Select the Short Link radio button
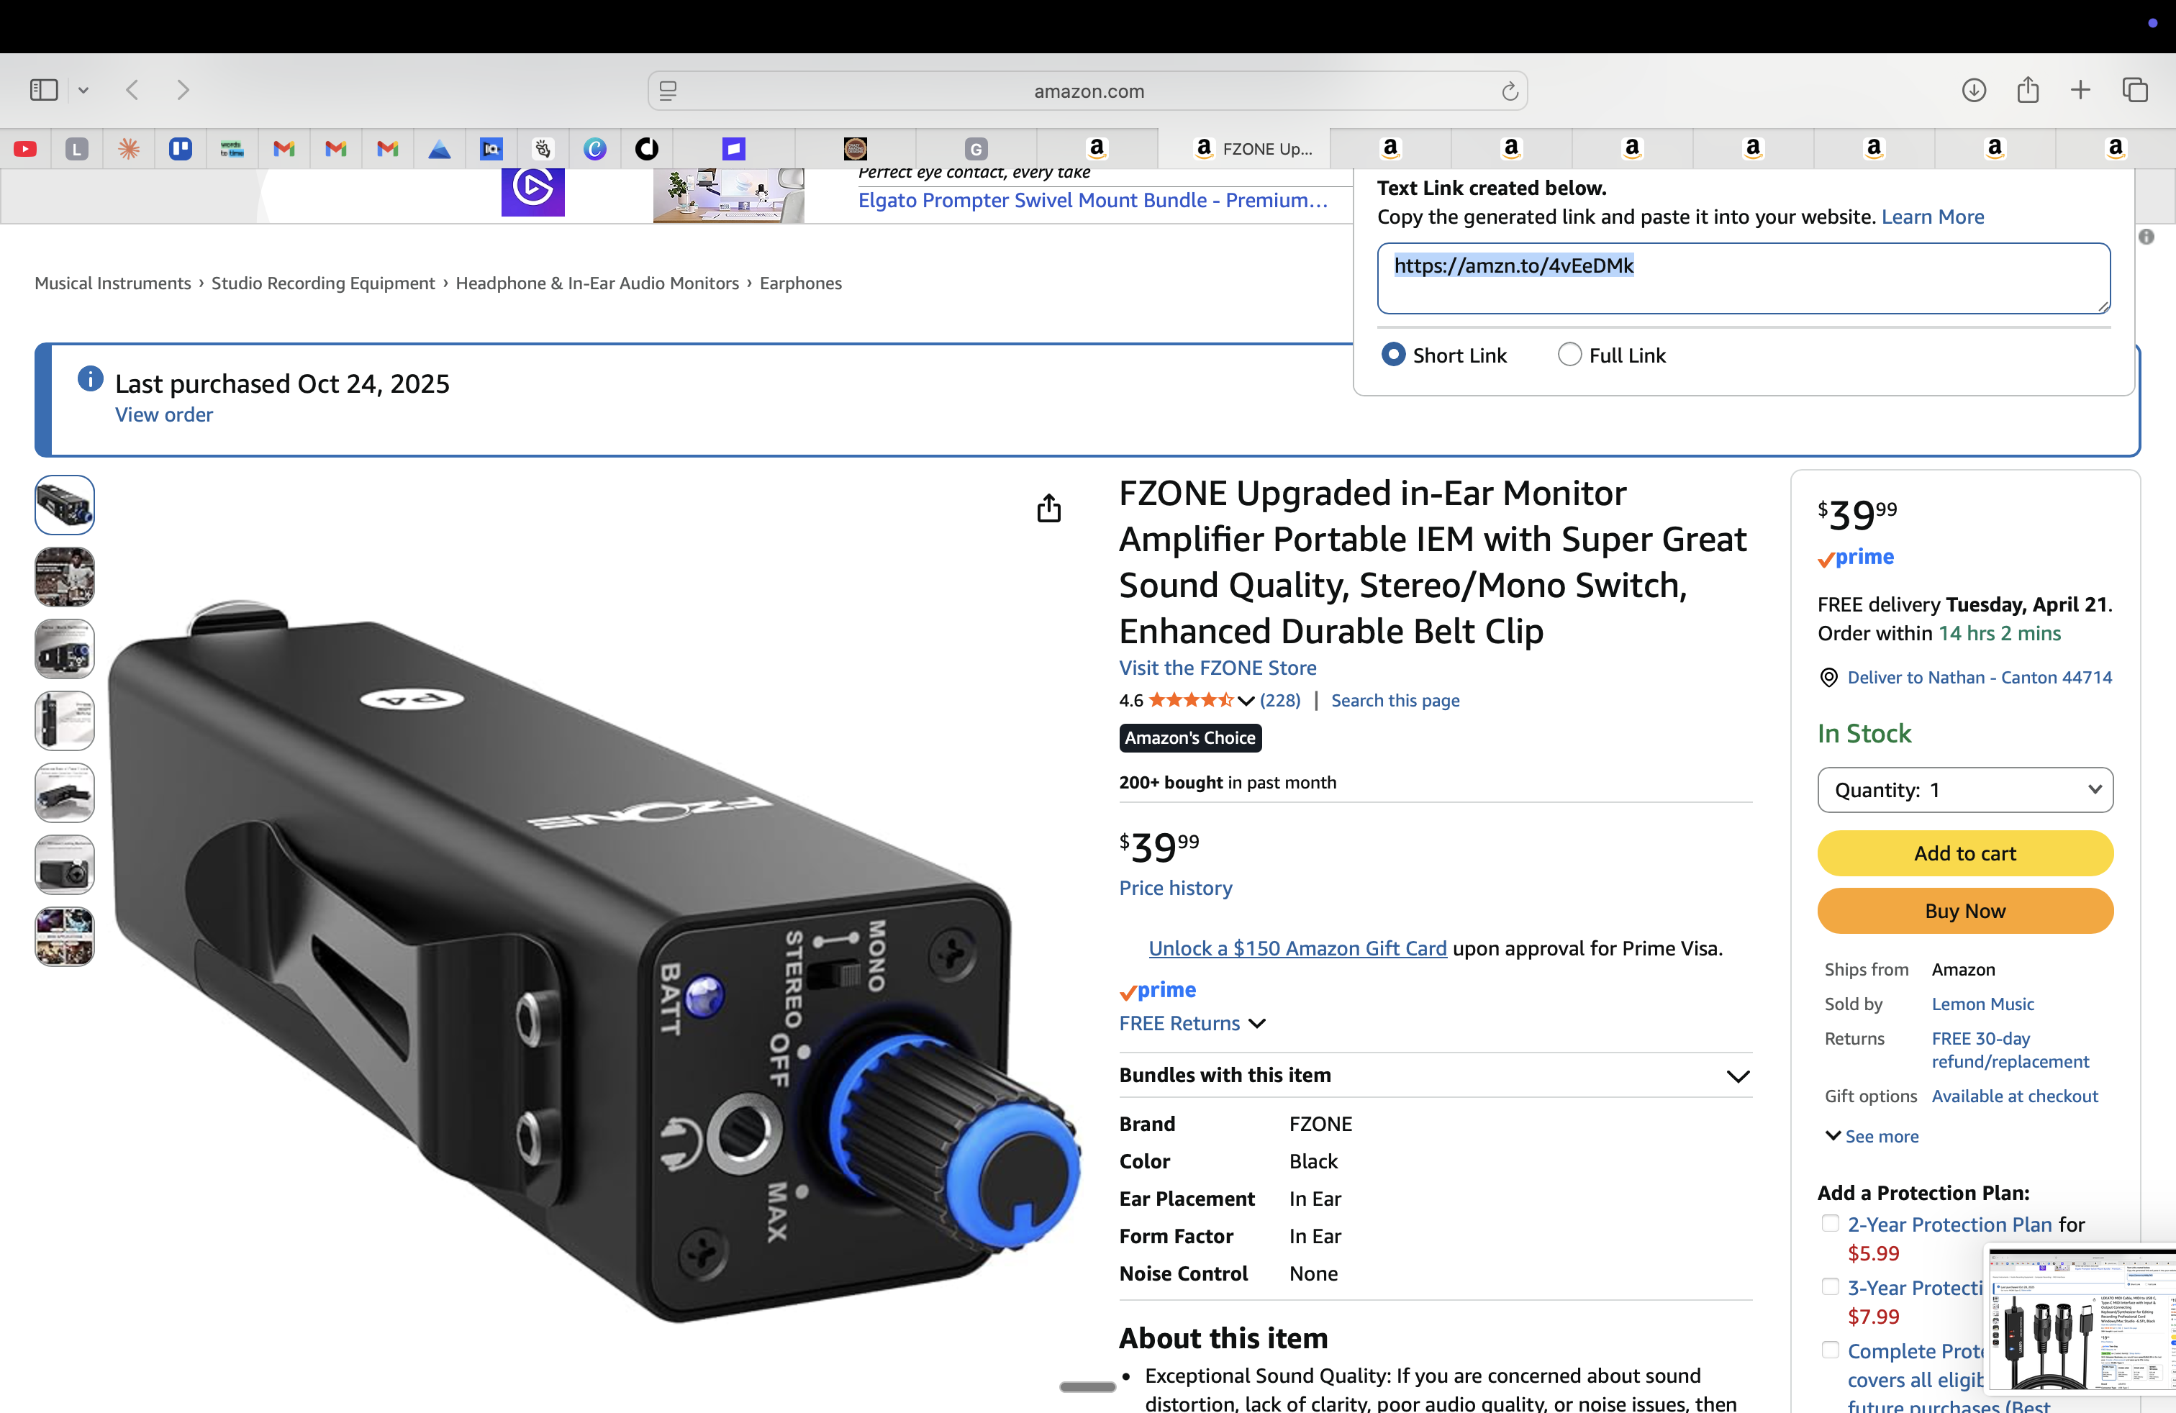This screenshot has width=2176, height=1413. pyautogui.click(x=1392, y=355)
